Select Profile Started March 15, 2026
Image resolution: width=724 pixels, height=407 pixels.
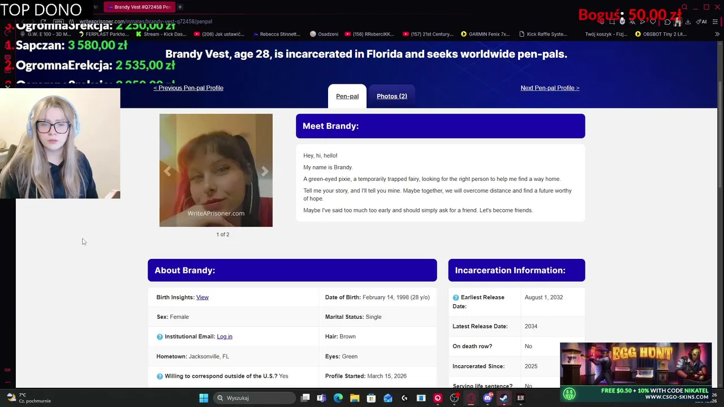click(x=366, y=376)
